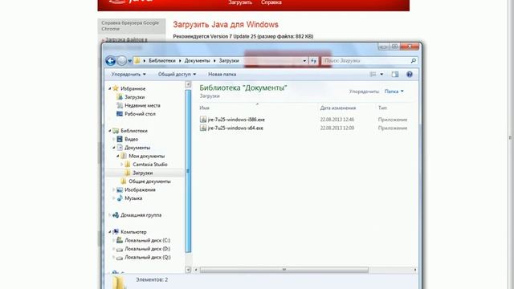Open the Видео library
514x289 pixels.
[x=131, y=139]
